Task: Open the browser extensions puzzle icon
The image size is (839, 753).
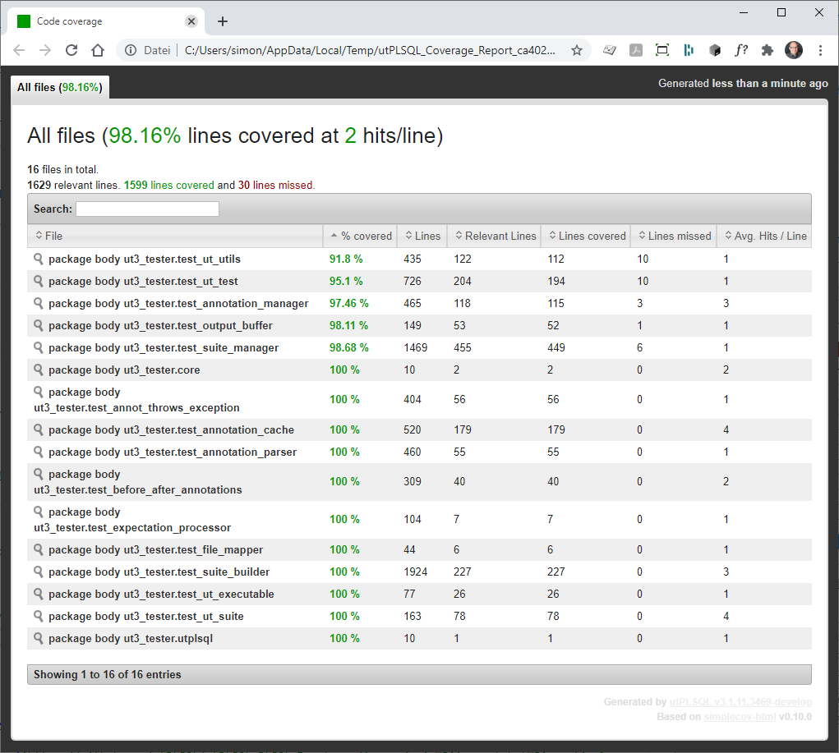Action: [767, 50]
